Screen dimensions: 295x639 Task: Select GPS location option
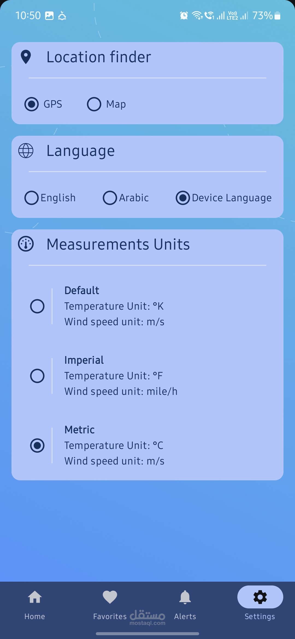coord(31,104)
